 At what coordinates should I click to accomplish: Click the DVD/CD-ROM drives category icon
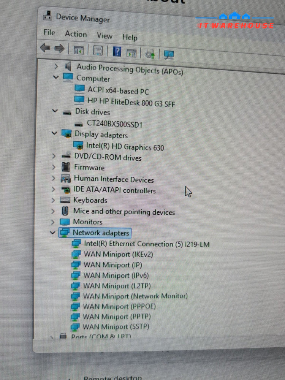tap(66, 155)
